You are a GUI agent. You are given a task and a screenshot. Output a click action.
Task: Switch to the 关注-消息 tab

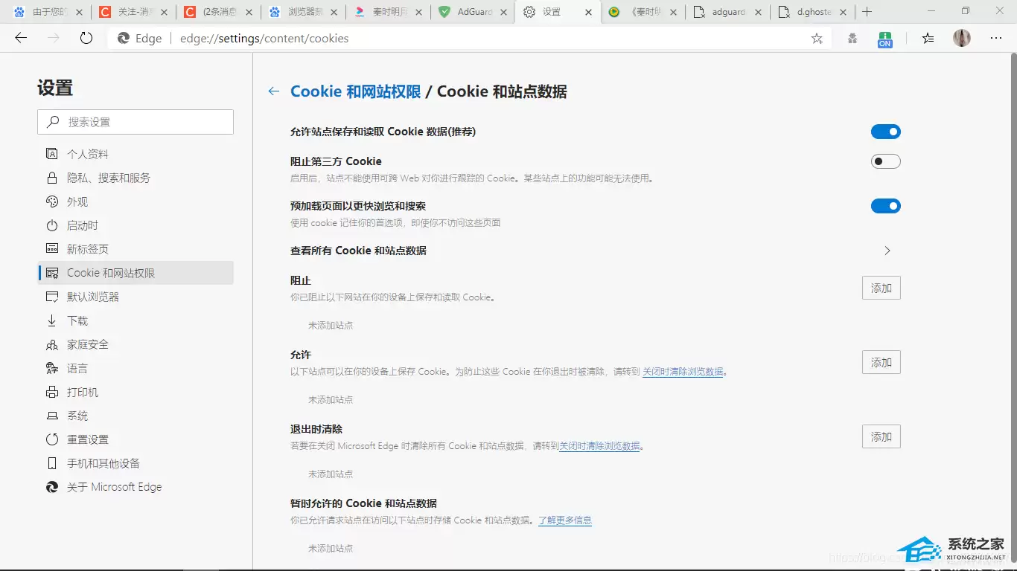point(132,12)
